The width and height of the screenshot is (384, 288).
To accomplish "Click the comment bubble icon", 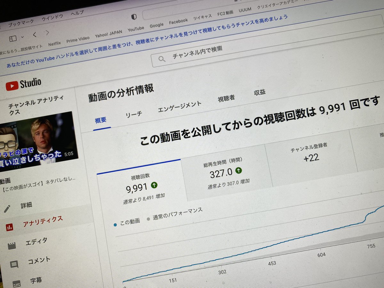I will tap(14, 264).
